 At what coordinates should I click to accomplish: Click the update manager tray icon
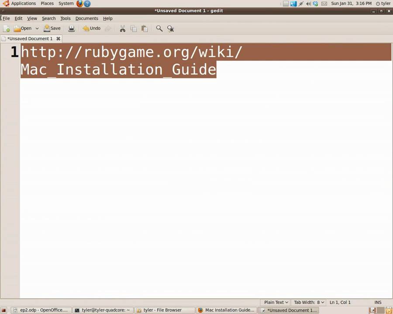pyautogui.click(x=316, y=4)
